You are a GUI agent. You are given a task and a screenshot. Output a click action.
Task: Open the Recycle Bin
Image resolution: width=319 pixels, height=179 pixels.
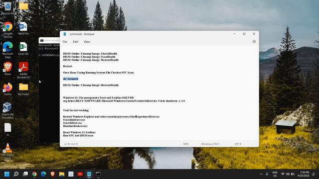click(8, 8)
